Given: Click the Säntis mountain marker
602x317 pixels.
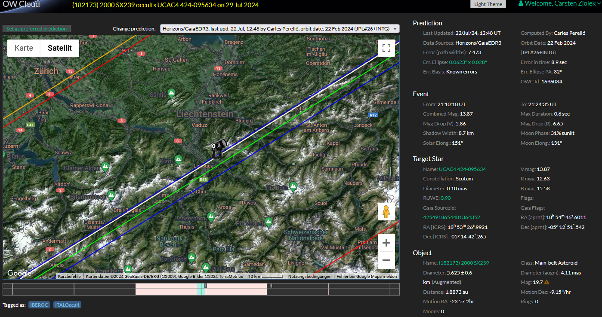Looking at the screenshot, I should (x=172, y=93).
